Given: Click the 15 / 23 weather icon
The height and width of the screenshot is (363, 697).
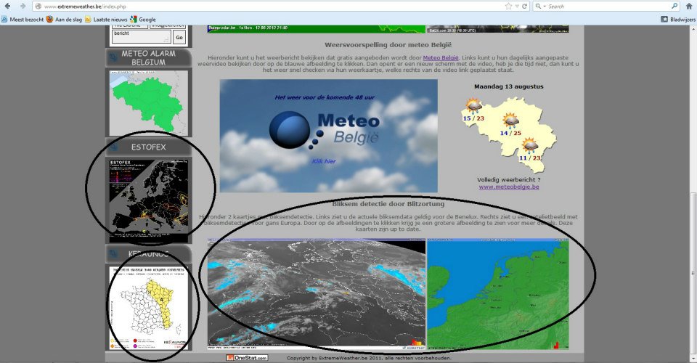Looking at the screenshot, I should pyautogui.click(x=473, y=107).
